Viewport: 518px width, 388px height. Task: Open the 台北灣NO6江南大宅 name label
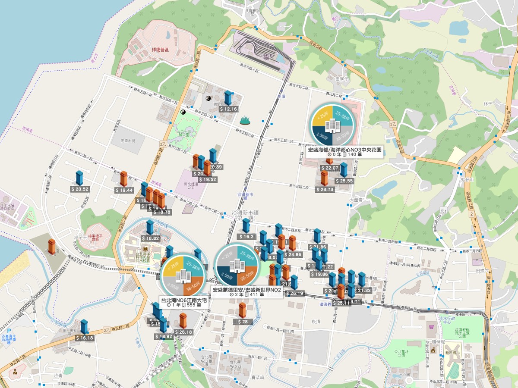[x=183, y=300]
